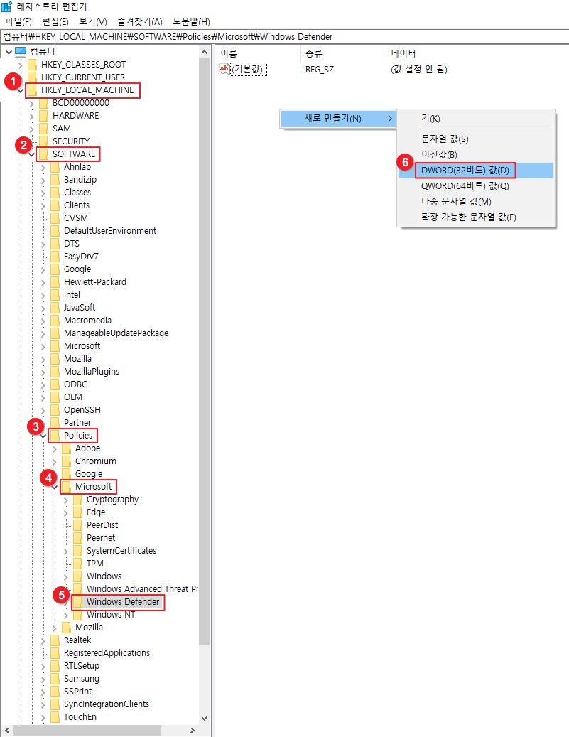Expand the Bandizip key

[43, 180]
